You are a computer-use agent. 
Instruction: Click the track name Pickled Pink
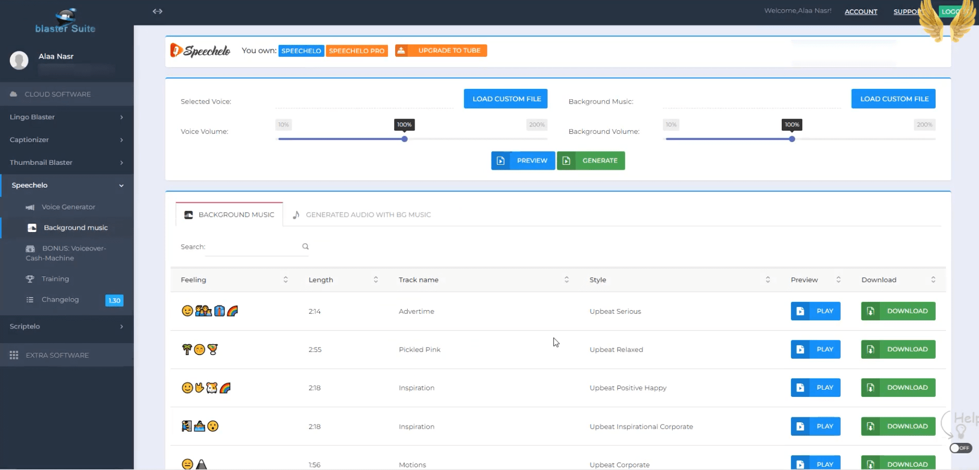click(420, 350)
